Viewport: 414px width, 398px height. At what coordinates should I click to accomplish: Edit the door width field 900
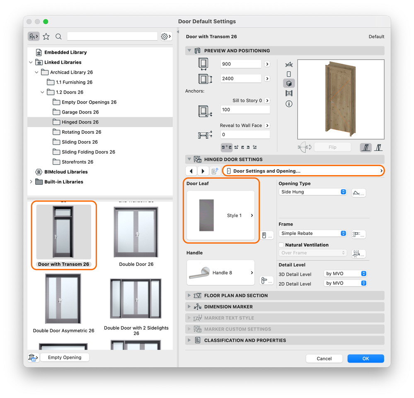241,64
